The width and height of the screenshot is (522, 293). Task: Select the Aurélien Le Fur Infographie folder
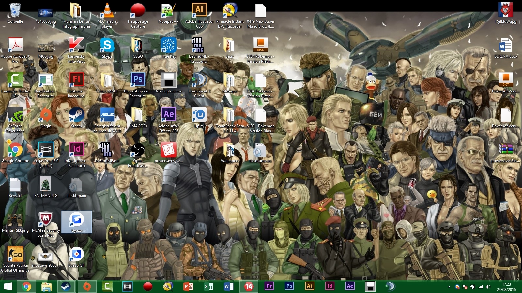coord(77,15)
